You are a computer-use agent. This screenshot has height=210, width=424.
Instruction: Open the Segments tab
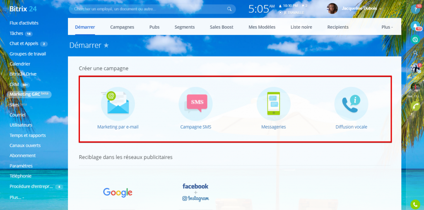coord(185,27)
